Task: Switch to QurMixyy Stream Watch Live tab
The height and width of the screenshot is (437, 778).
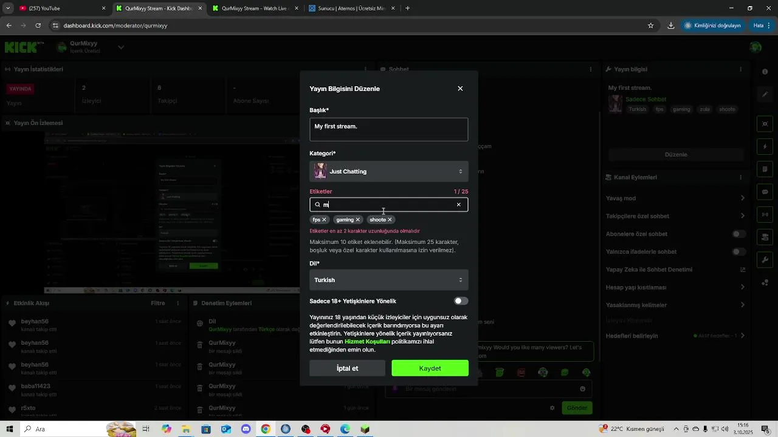Action: pos(255,8)
